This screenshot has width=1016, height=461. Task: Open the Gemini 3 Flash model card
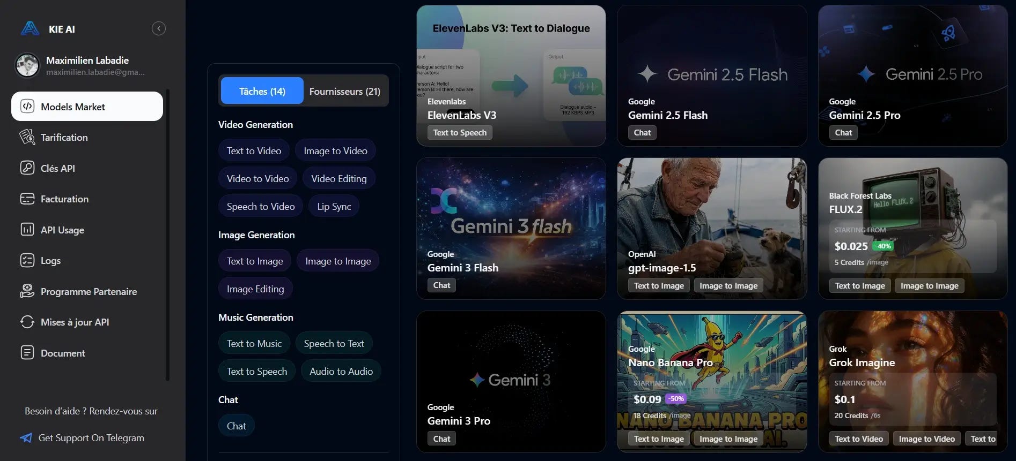coord(511,228)
